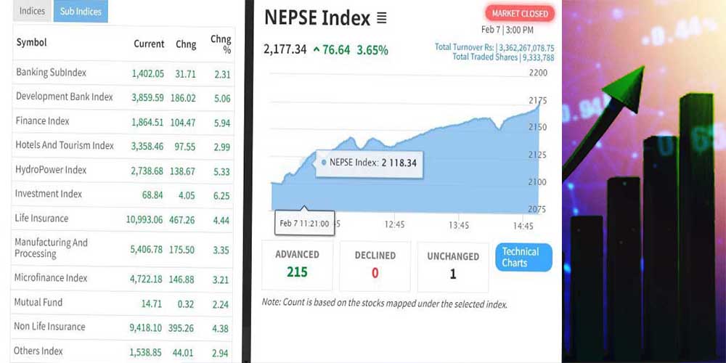The width and height of the screenshot is (726, 363).
Task: Click the Symbol column header
Action: (x=31, y=43)
